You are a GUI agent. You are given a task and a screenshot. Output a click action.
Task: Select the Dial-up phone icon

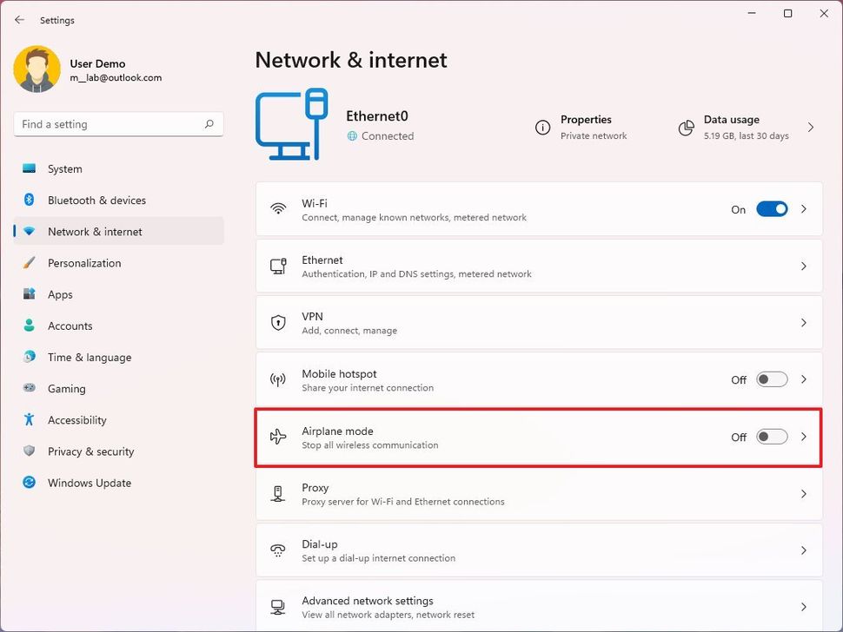click(278, 550)
